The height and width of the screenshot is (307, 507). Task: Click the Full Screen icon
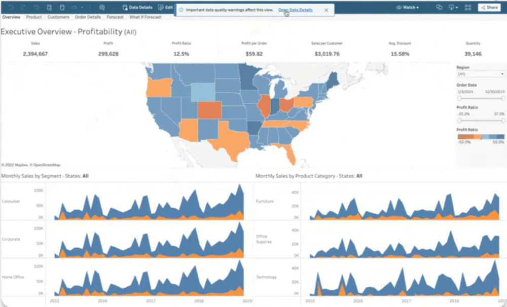click(x=468, y=7)
